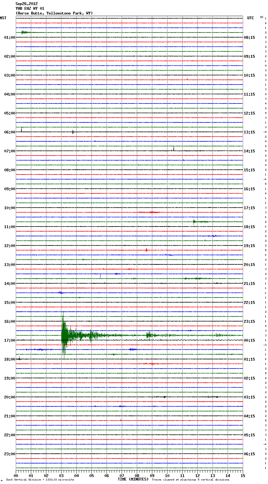The width and height of the screenshot is (268, 484).
Task: Click minute tick label 15 on bottom axis
Action: point(242,475)
